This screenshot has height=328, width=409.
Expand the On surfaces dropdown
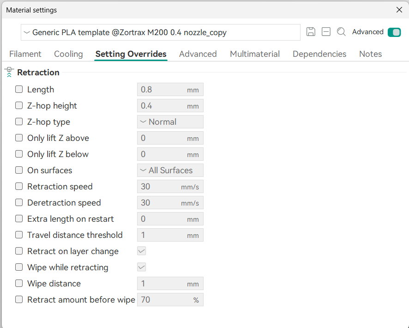170,170
